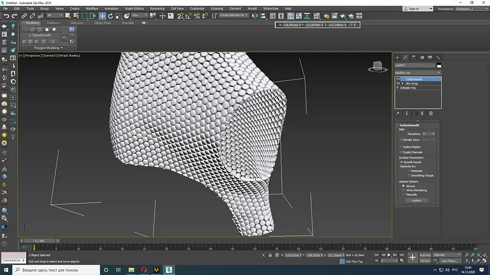Click the object color swatch beside Line001

tap(439, 65)
